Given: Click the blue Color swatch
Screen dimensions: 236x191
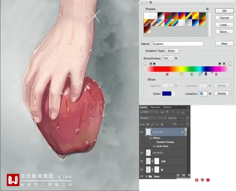Looking at the screenshot, I should click(x=167, y=94).
